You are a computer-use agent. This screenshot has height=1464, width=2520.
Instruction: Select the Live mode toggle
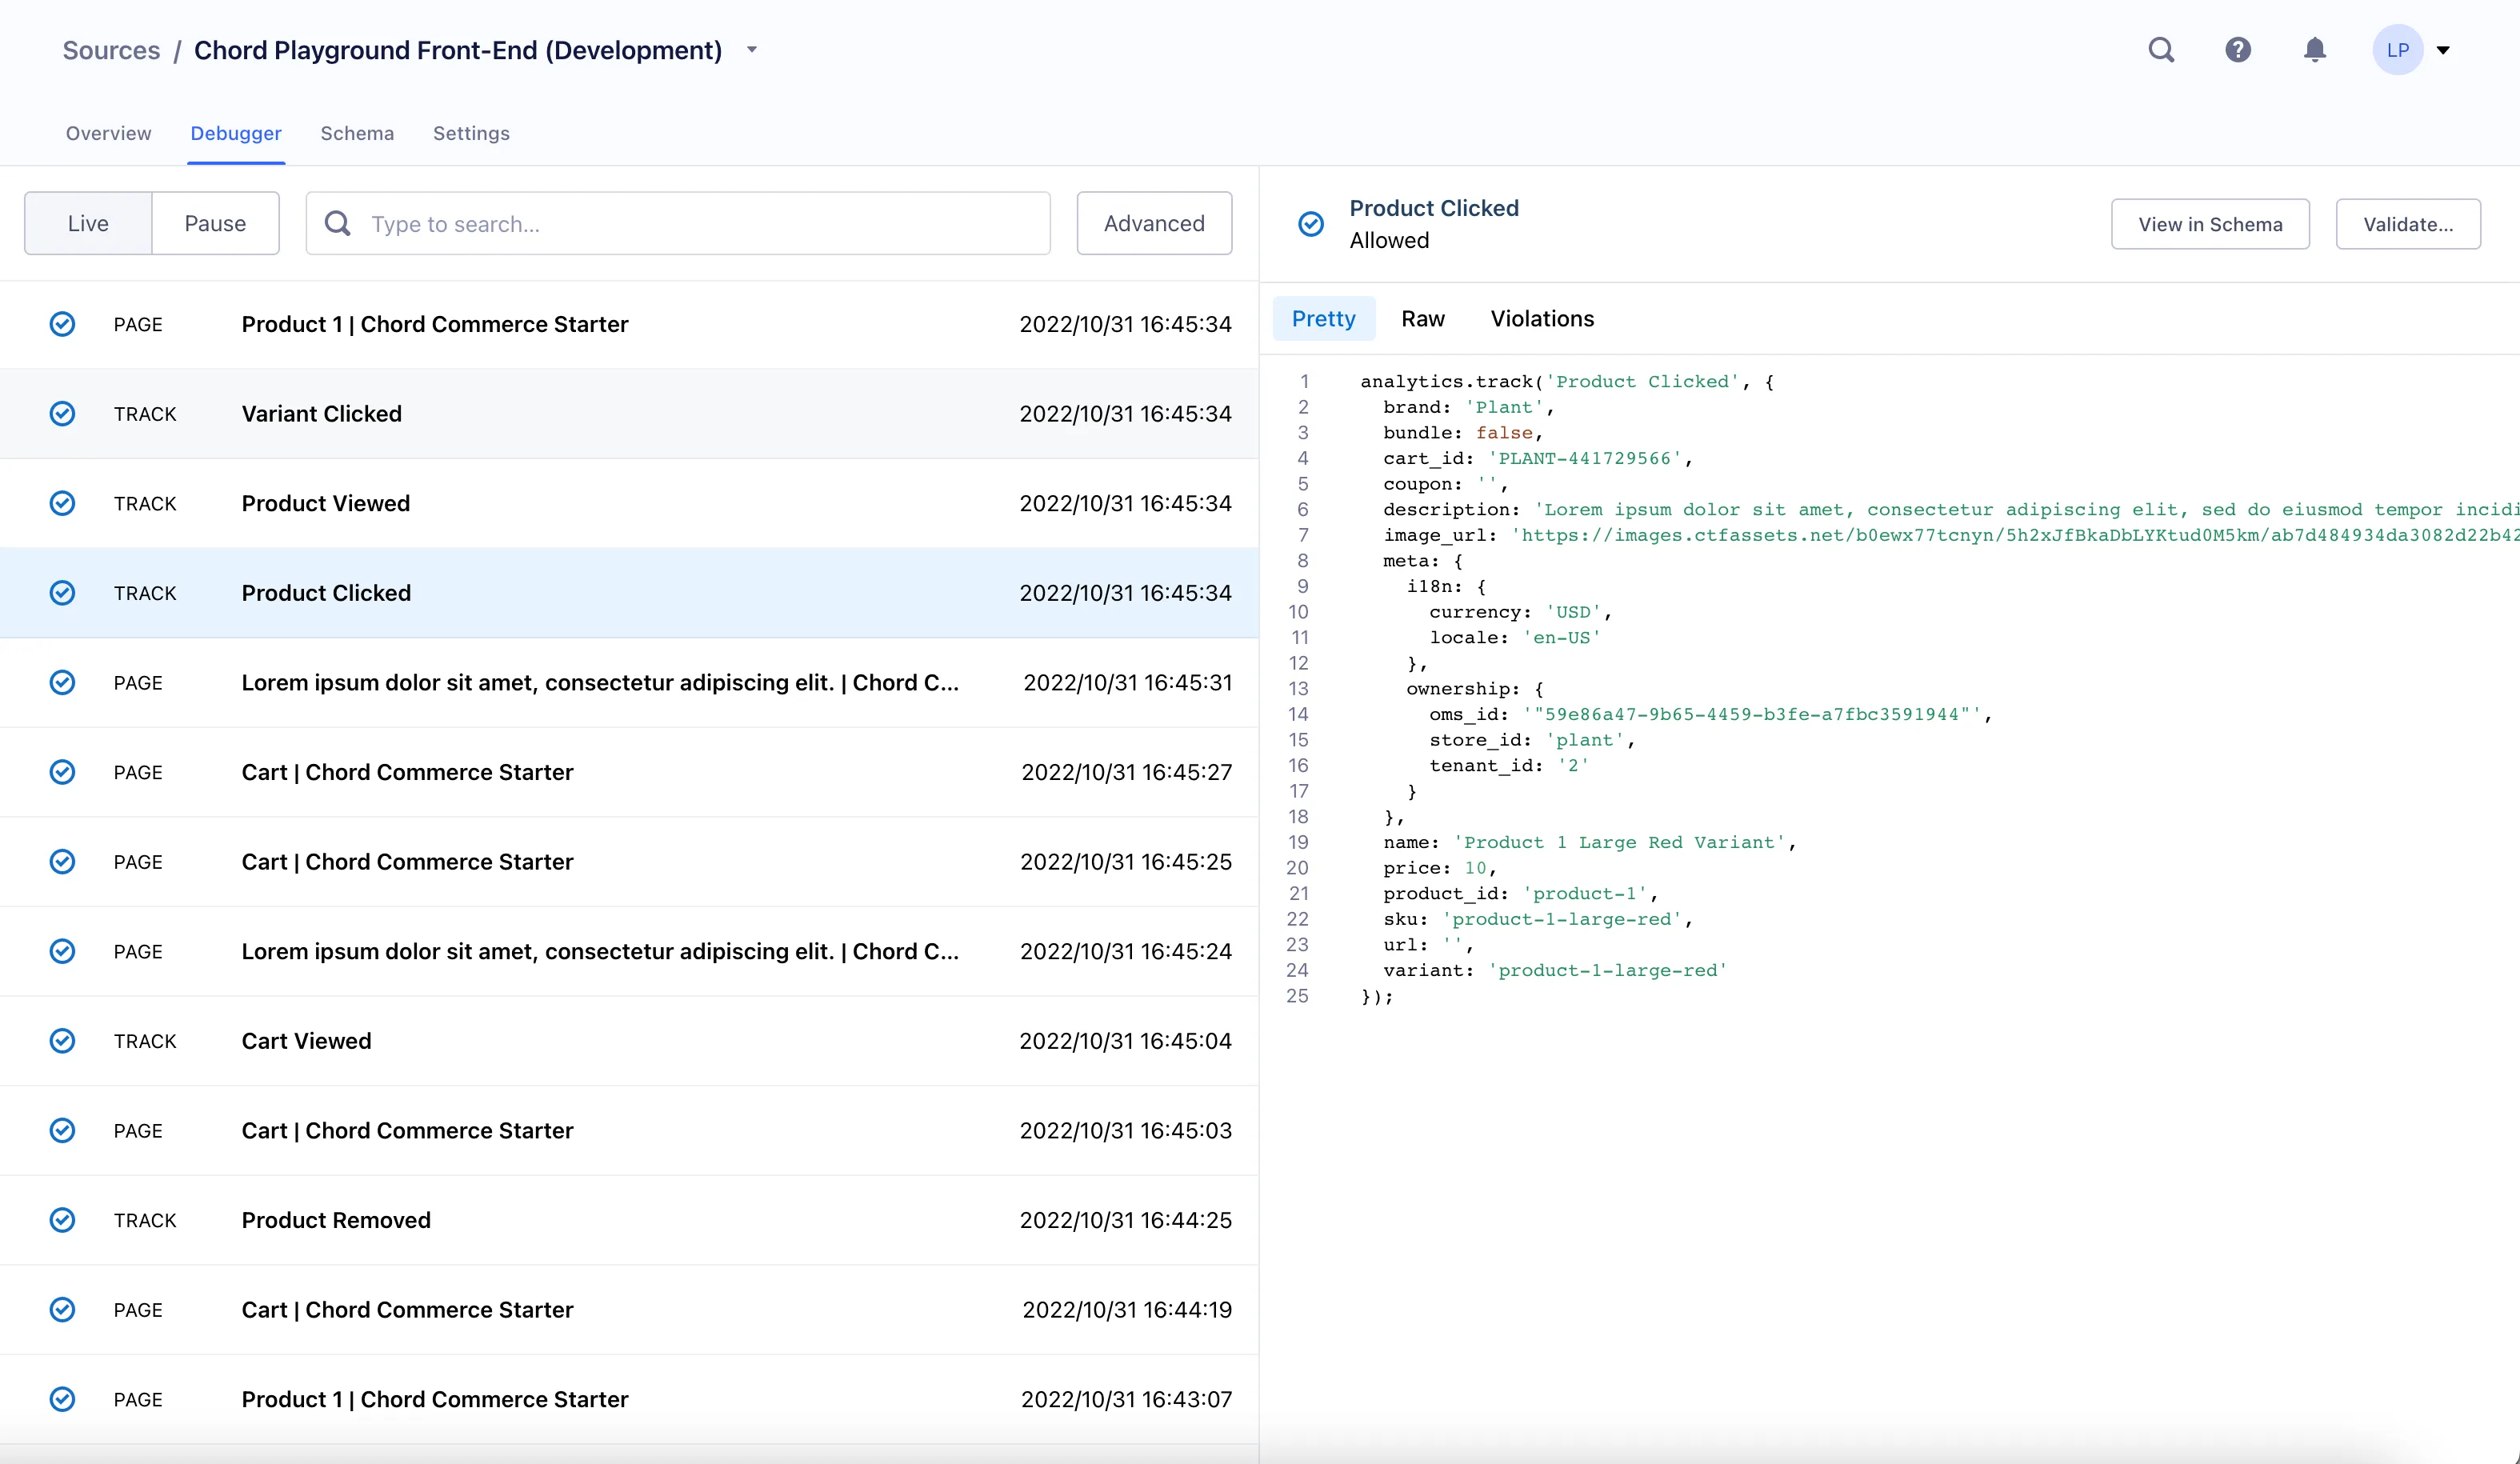click(88, 223)
